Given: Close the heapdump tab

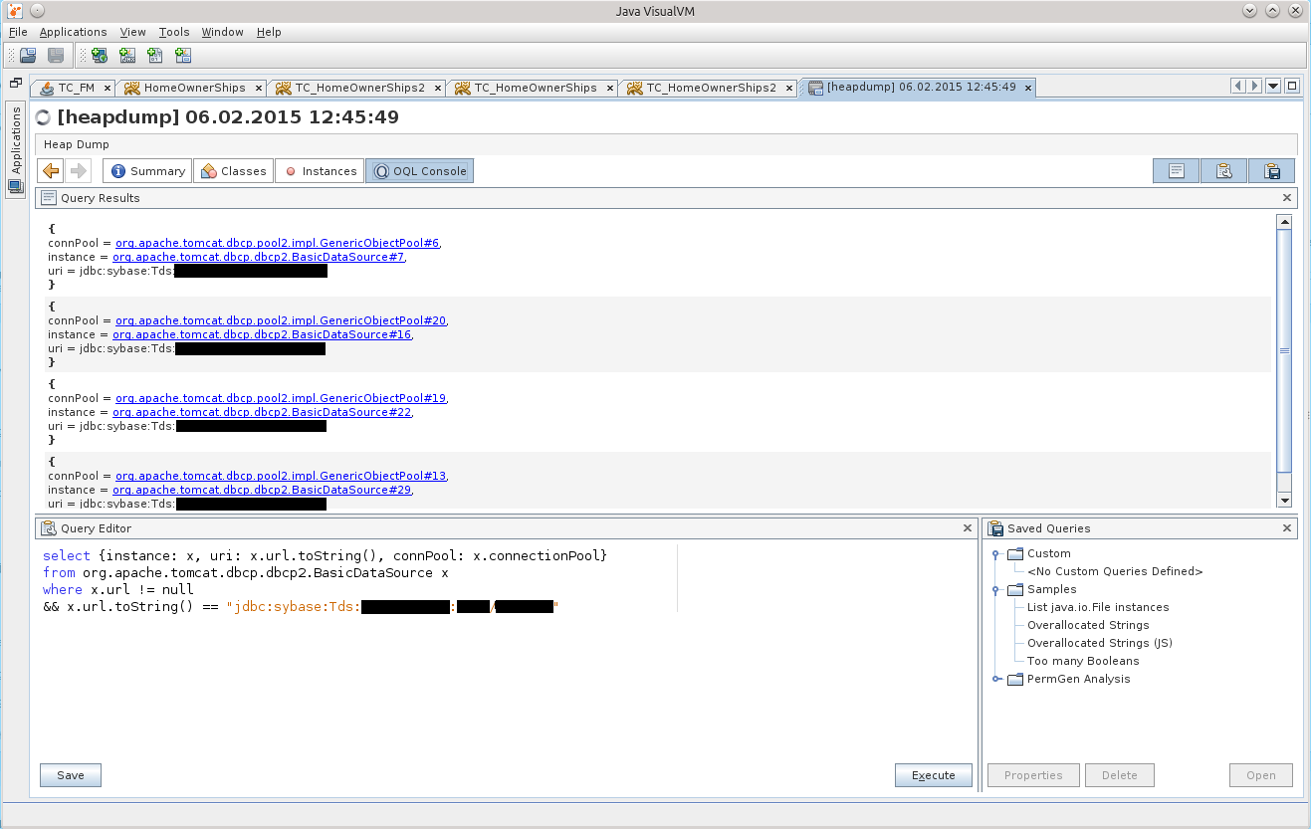Looking at the screenshot, I should (x=1027, y=88).
